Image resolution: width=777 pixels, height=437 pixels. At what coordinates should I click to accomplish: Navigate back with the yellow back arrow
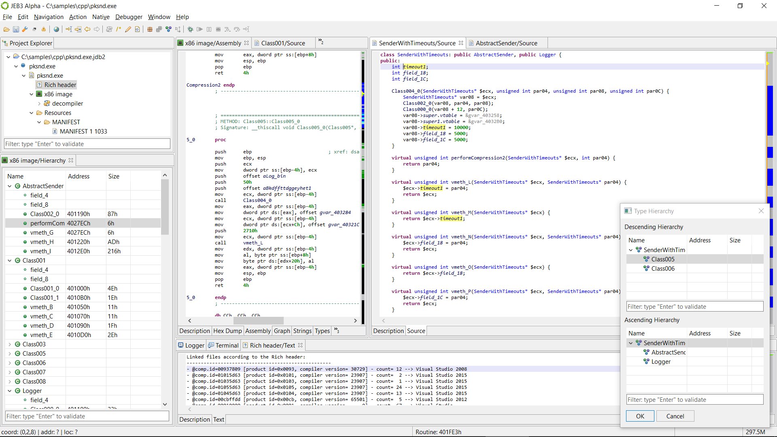click(87, 29)
